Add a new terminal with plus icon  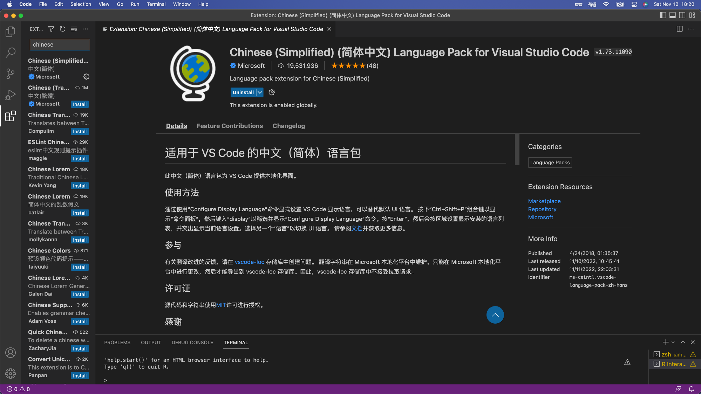pyautogui.click(x=665, y=342)
